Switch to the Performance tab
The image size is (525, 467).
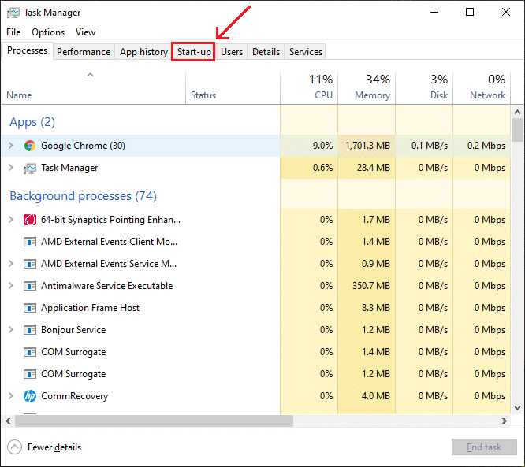coord(83,52)
